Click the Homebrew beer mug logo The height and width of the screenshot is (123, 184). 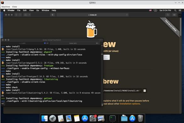point(92,29)
